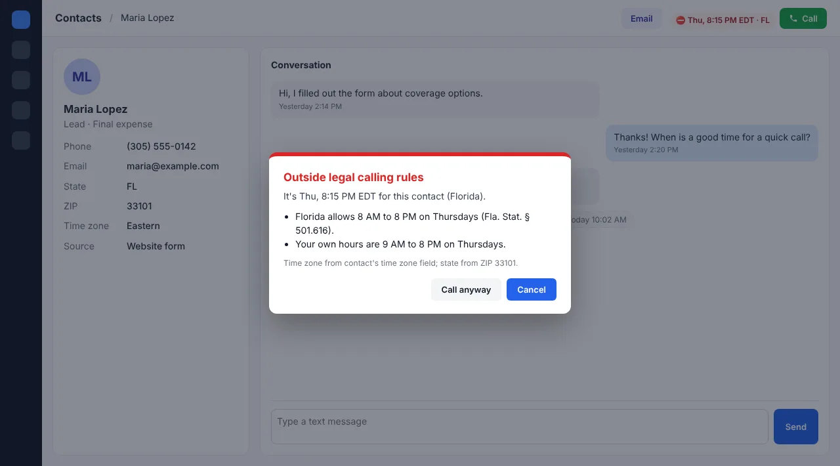Click the ZIP value 33101
The width and height of the screenshot is (840, 466).
tap(139, 206)
